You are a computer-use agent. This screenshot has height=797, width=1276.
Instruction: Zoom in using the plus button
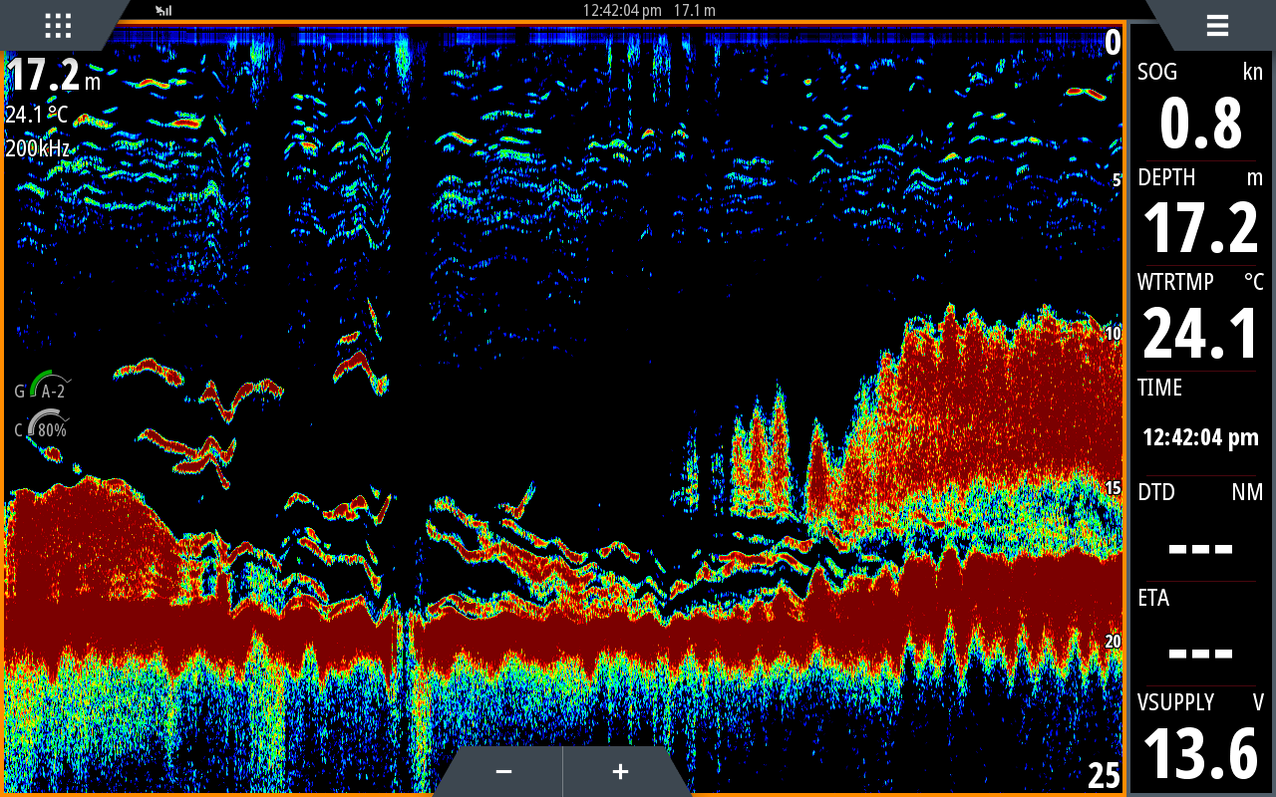[620, 772]
